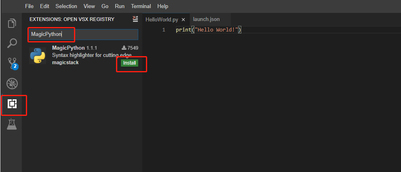
Task: Open the Extensions icon in sidebar
Action: tap(12, 104)
